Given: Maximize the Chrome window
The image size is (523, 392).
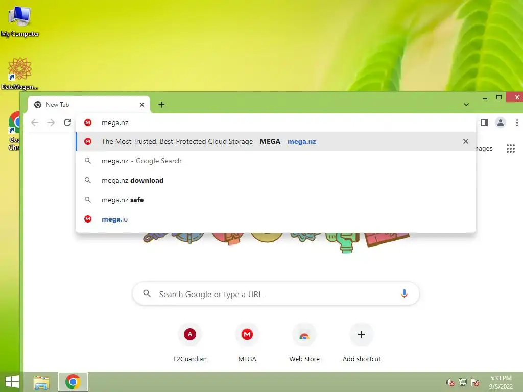Looking at the screenshot, I should (499, 97).
